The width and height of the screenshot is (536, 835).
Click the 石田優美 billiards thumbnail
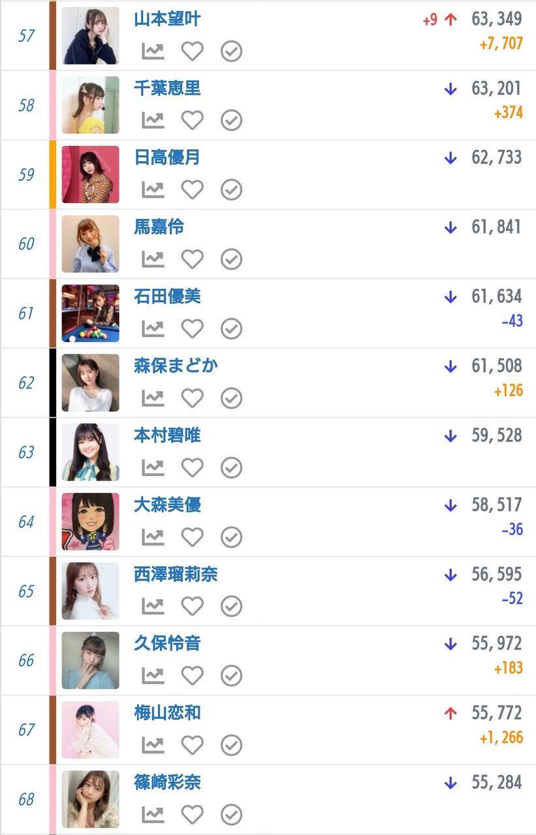tap(90, 313)
